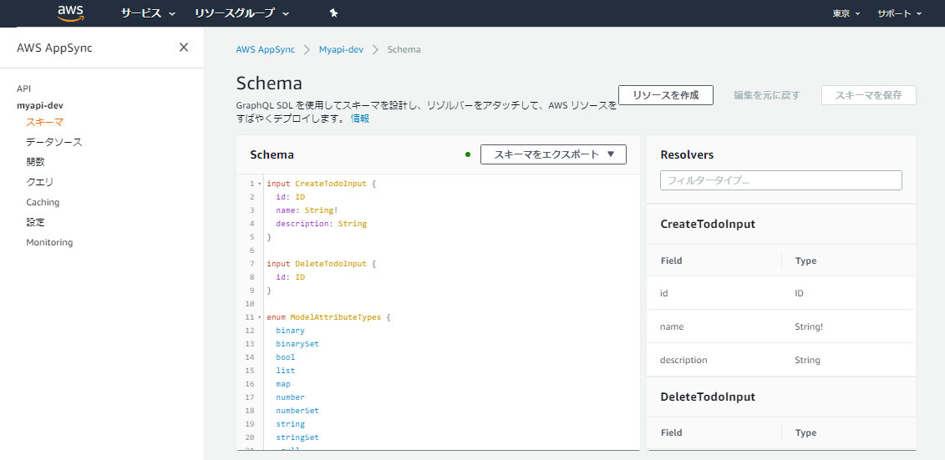Open Caching in the sidebar
This screenshot has width=945, height=460.
pos(43,202)
